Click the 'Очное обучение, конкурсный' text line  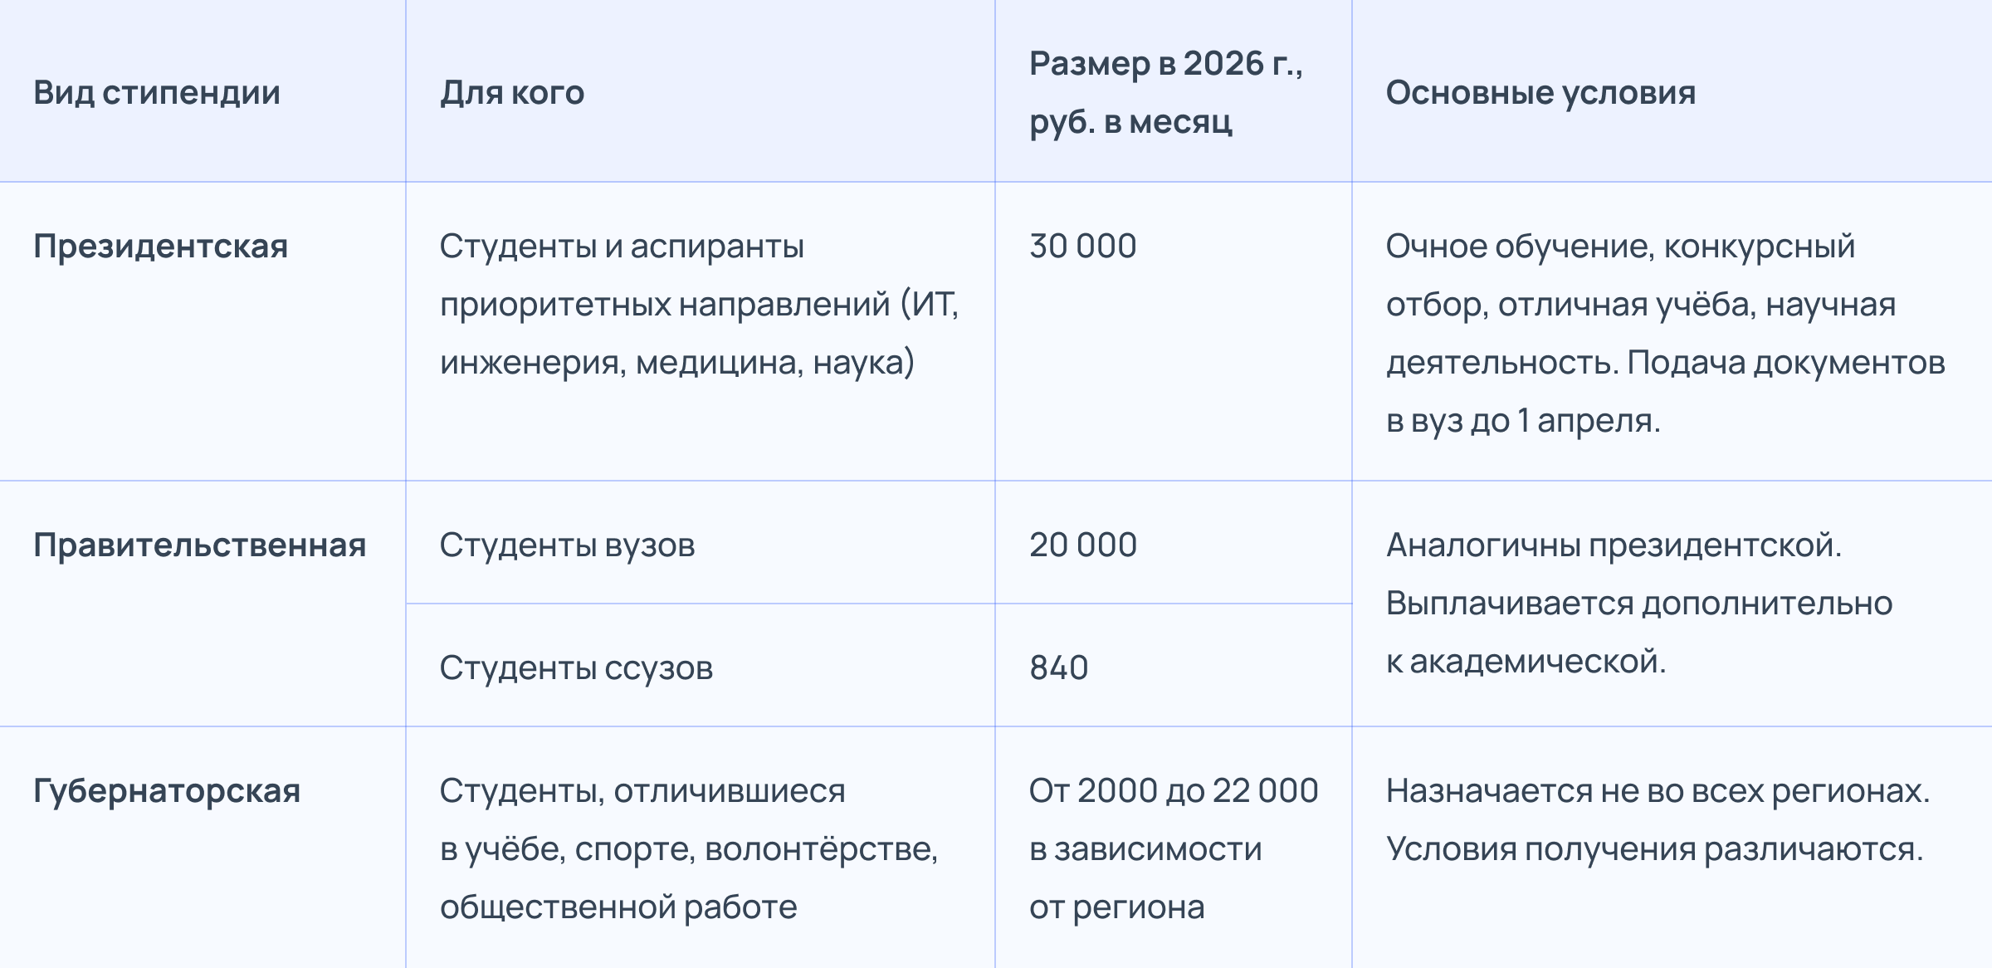tap(1620, 247)
